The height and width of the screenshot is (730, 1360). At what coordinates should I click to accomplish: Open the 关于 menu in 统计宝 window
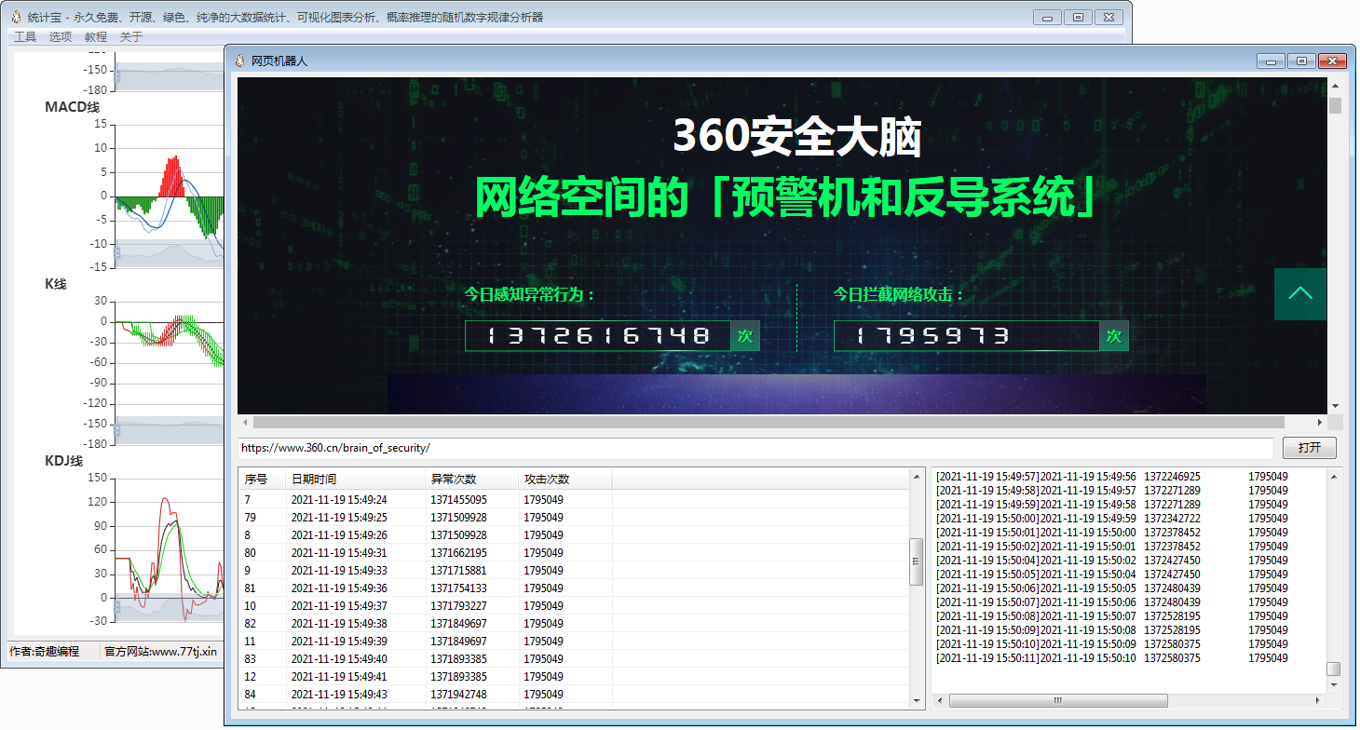(131, 36)
